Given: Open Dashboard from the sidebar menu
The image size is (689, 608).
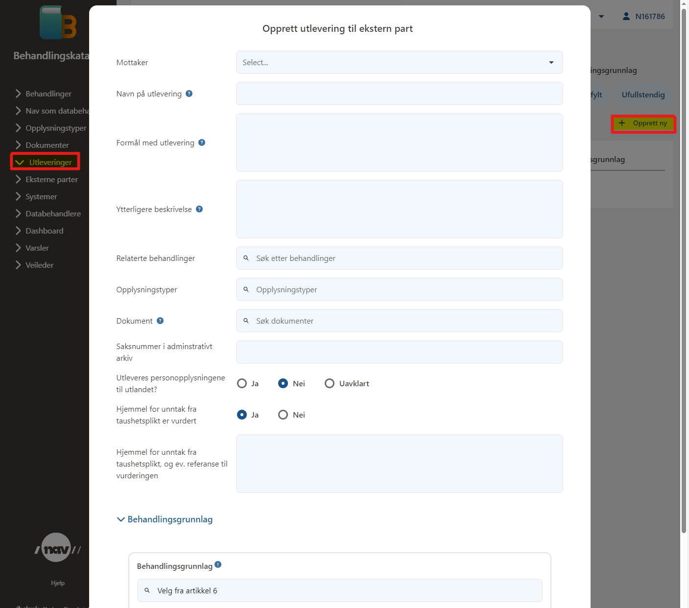Looking at the screenshot, I should click(x=44, y=231).
